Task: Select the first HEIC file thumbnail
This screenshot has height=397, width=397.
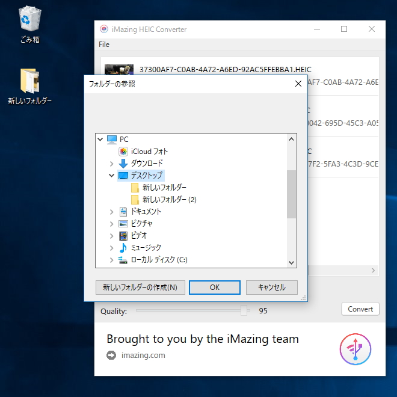Action: 119,69
